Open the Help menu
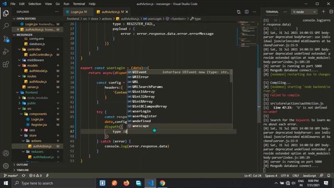Image resolution: width=334 pixels, height=188 pixels. coord(92,4)
